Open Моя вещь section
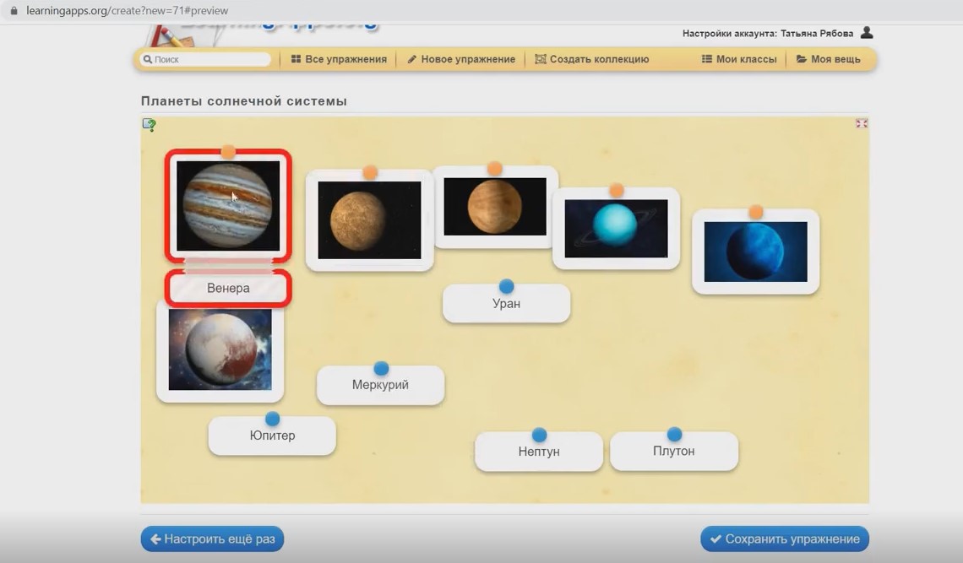The image size is (963, 563). coord(829,59)
